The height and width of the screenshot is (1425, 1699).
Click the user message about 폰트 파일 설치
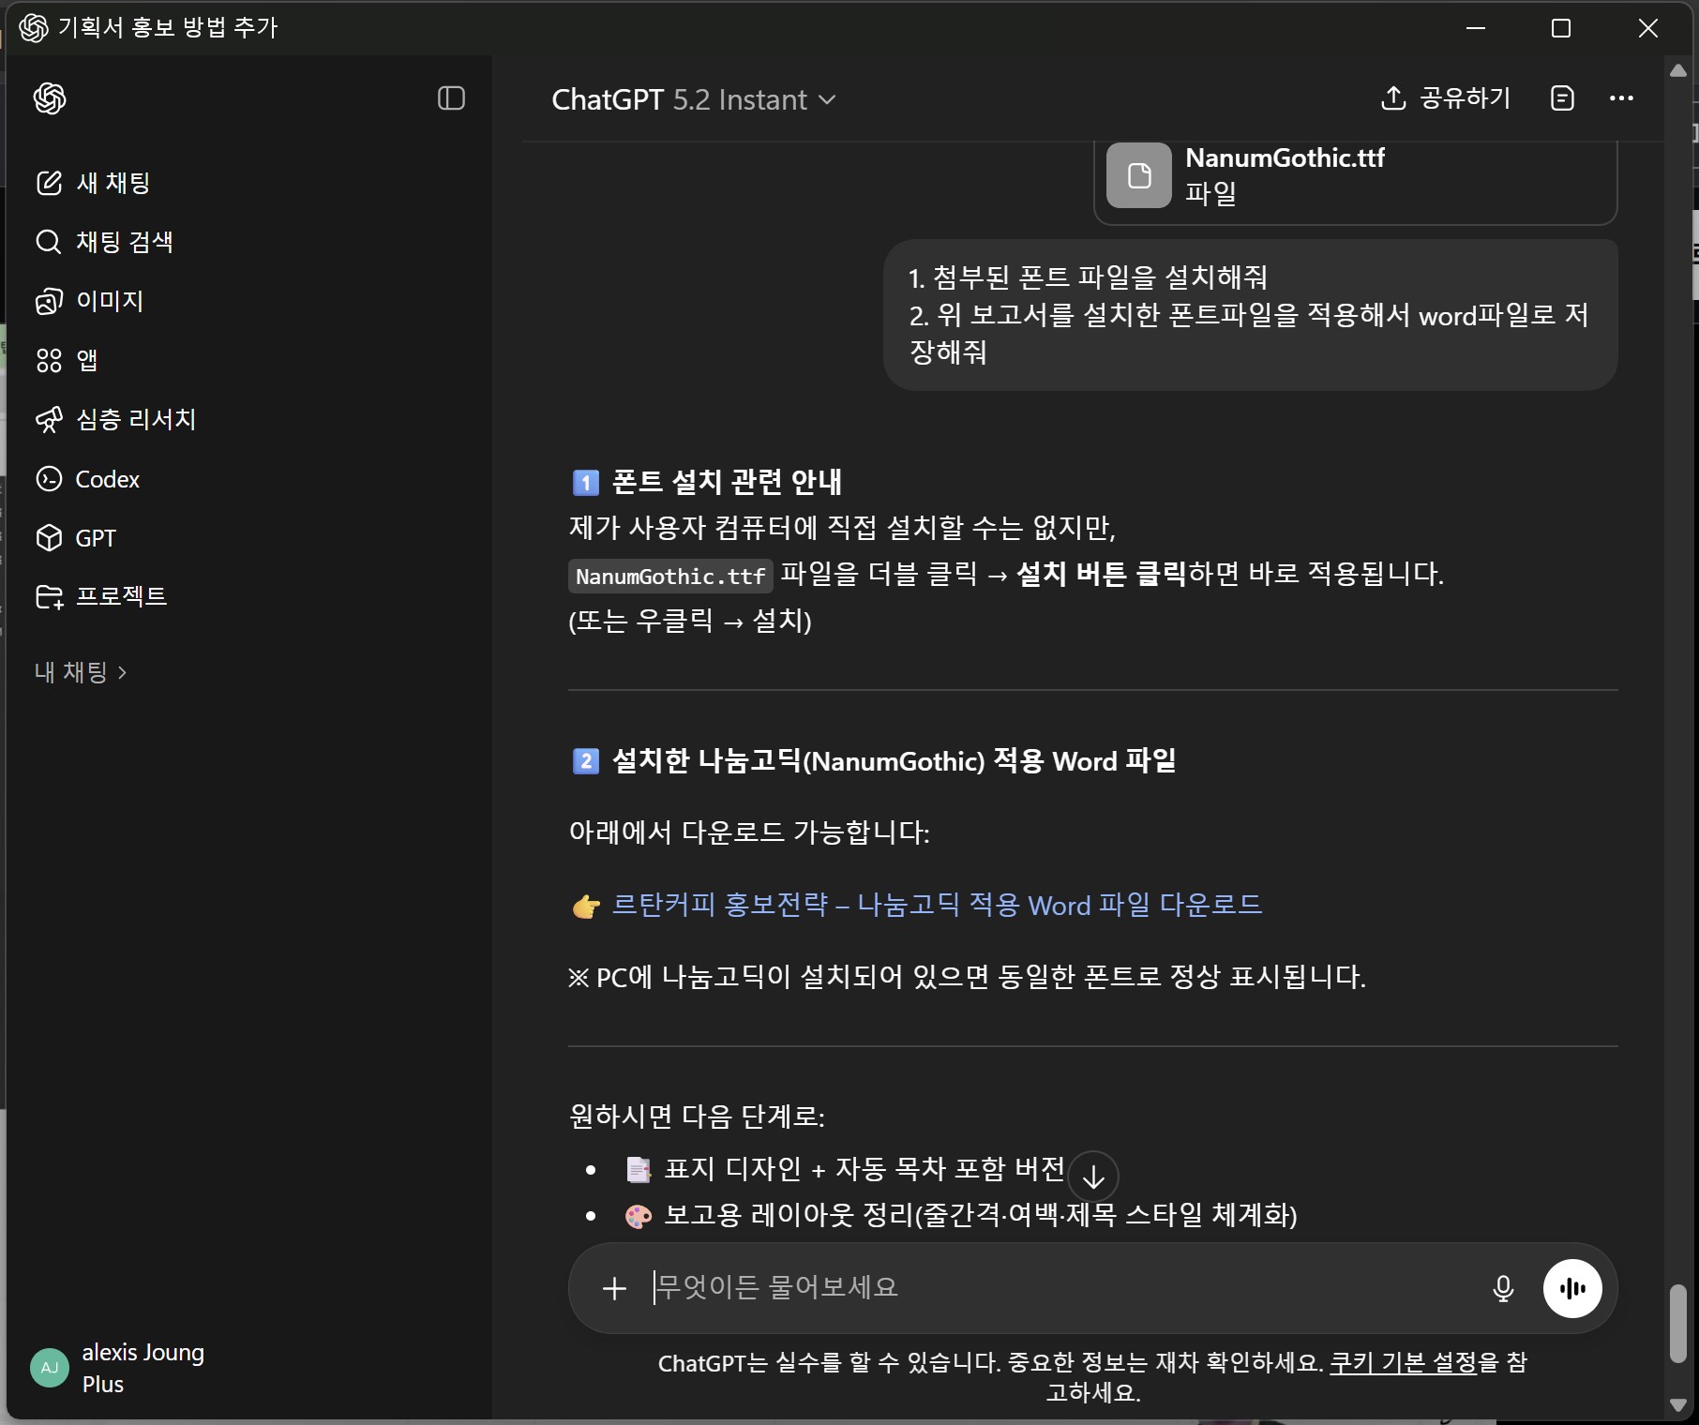coord(1250,315)
